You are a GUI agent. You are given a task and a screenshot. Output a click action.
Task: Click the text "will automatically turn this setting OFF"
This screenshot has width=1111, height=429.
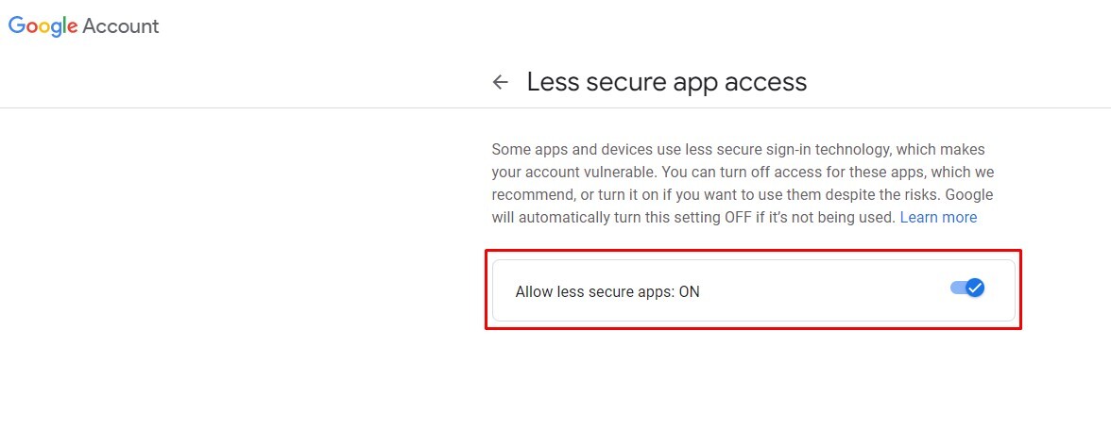pos(642,218)
